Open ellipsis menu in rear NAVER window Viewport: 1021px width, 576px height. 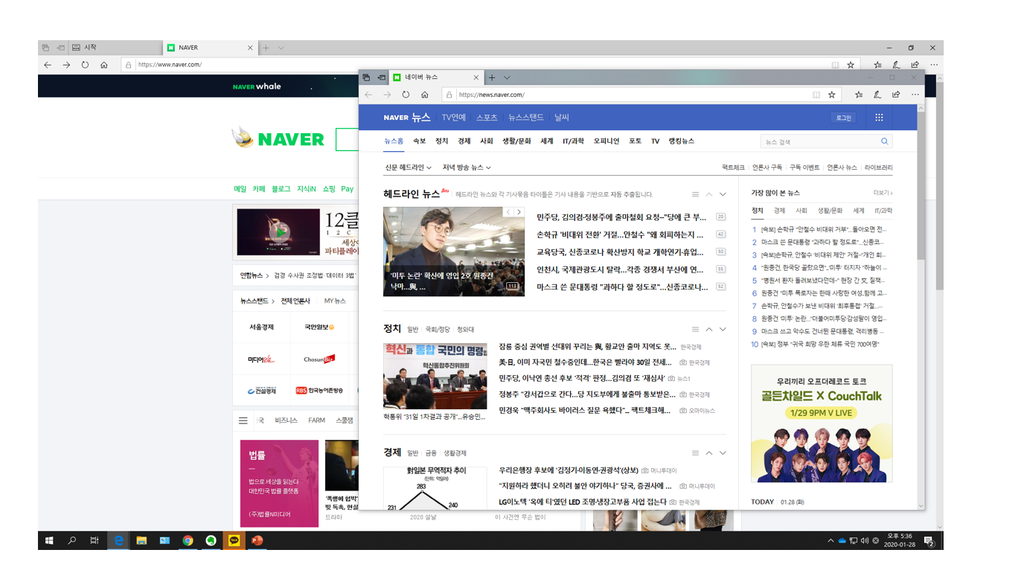pyautogui.click(x=934, y=65)
